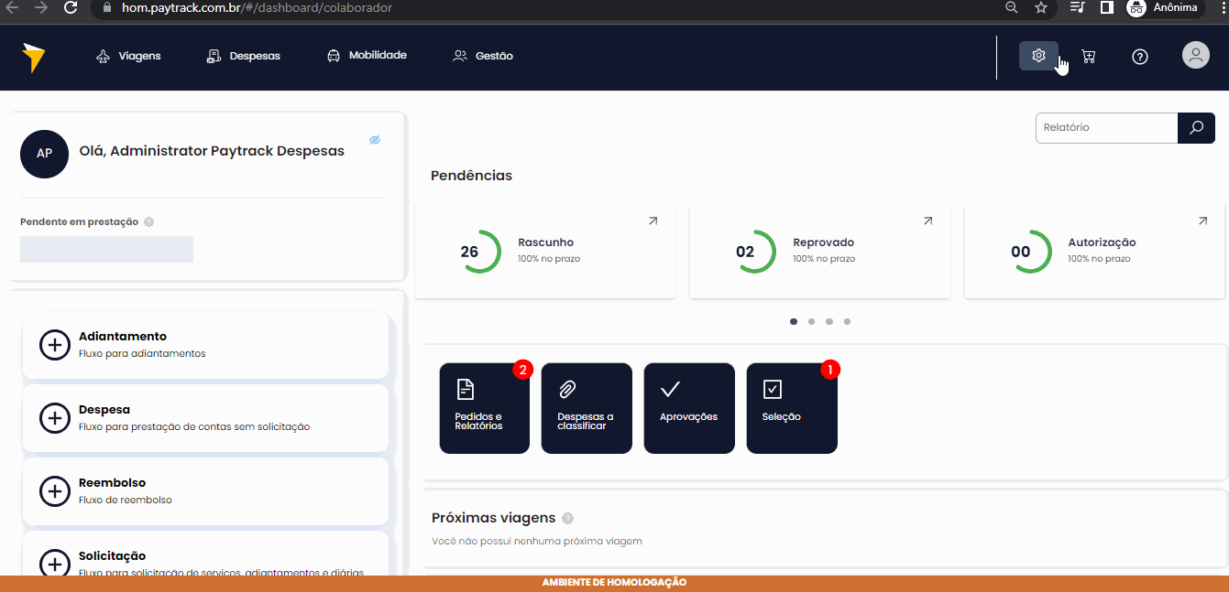Screen dimensions: 1229x592
Task: Go to the second carousel dot under Pendências
Action: click(811, 321)
